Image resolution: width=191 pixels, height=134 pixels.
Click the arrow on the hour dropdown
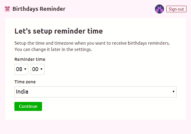pos(25,69)
